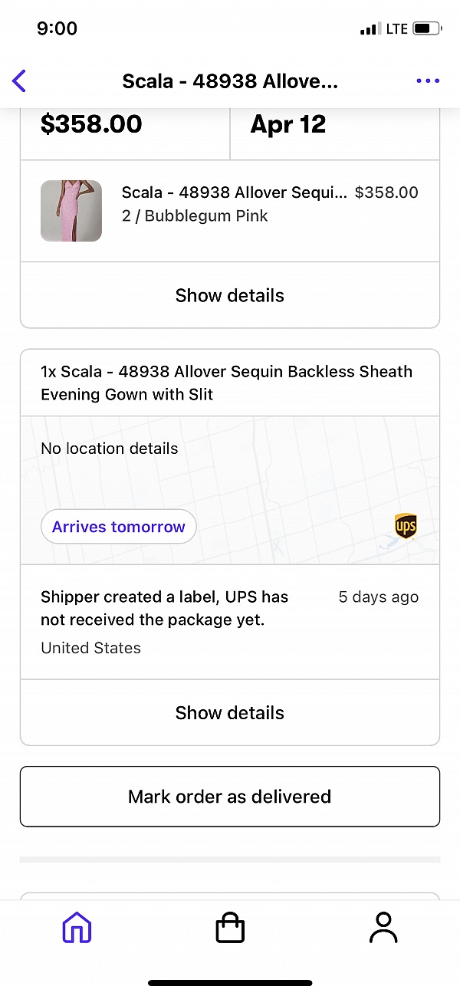Tap the $358.00 order total
Viewport: 460px width, 996px height.
tap(91, 123)
